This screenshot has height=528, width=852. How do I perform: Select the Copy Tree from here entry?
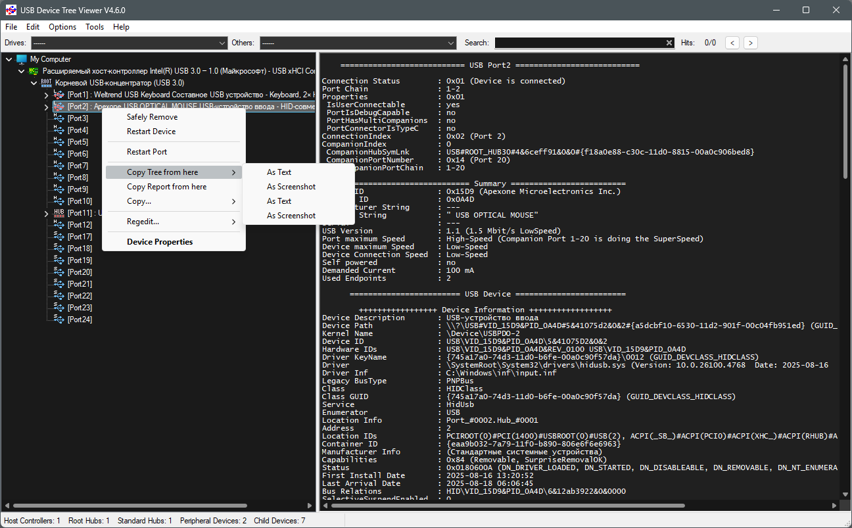(174, 172)
